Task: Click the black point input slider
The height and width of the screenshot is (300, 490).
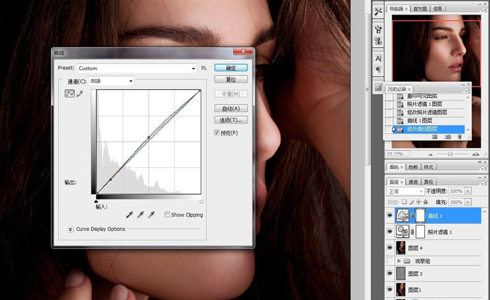Action: pos(96,202)
